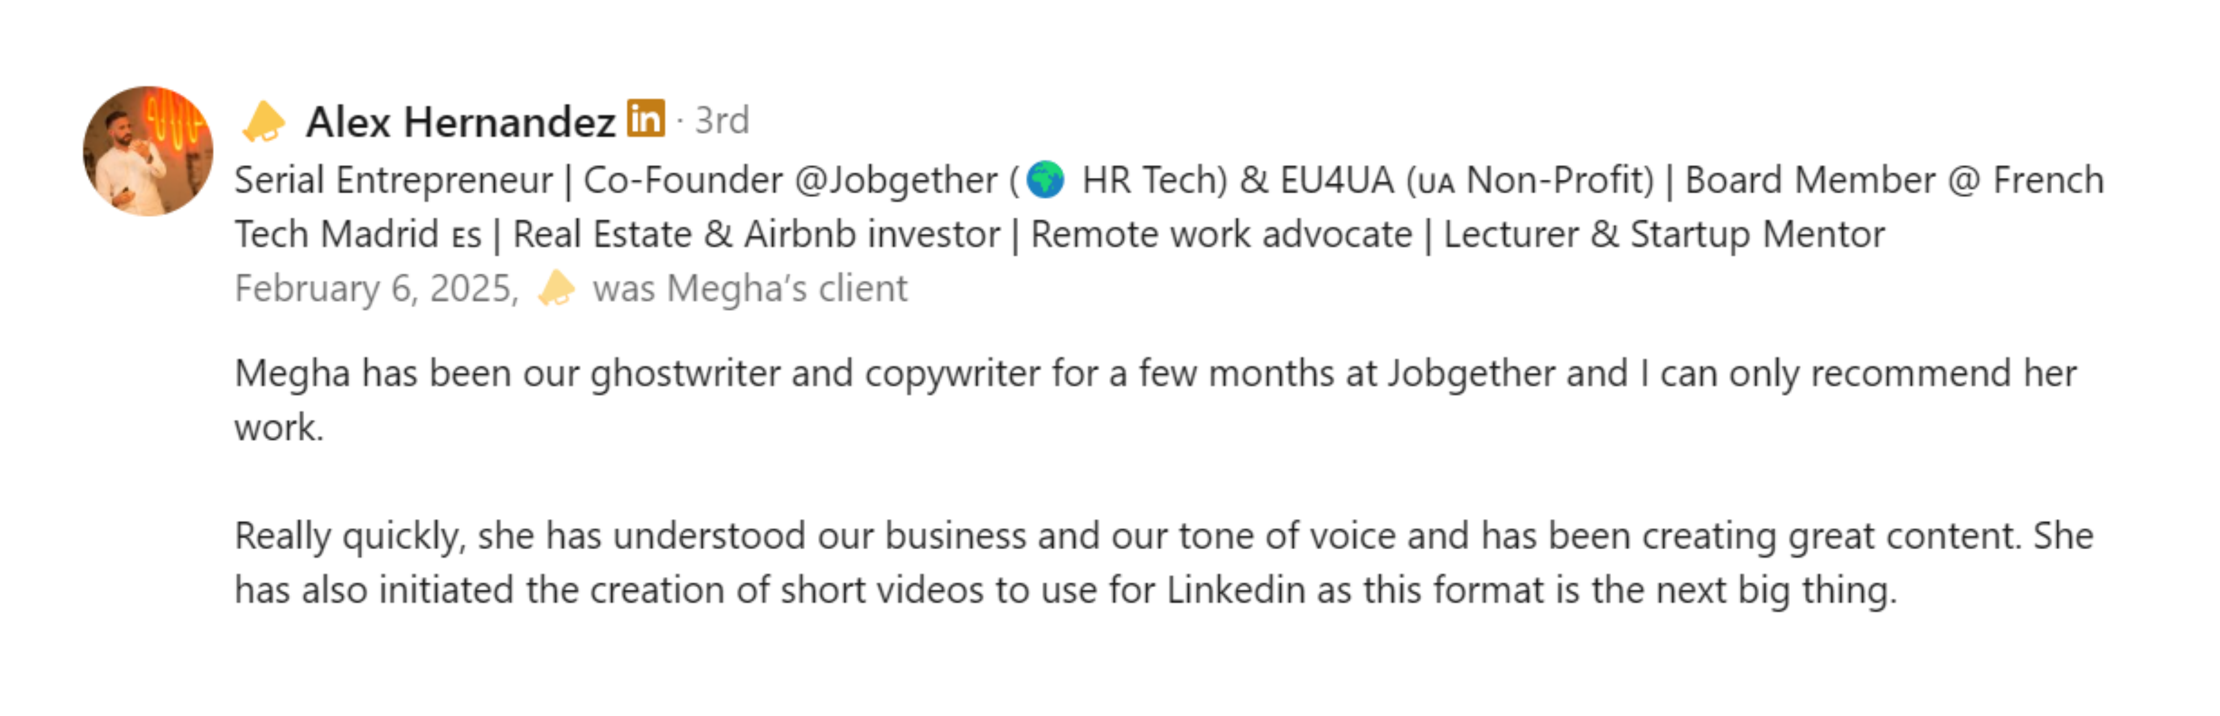Screen dimensions: 2220x716
Task: Click "Remote work advocate" in headline
Action: coord(1221,235)
